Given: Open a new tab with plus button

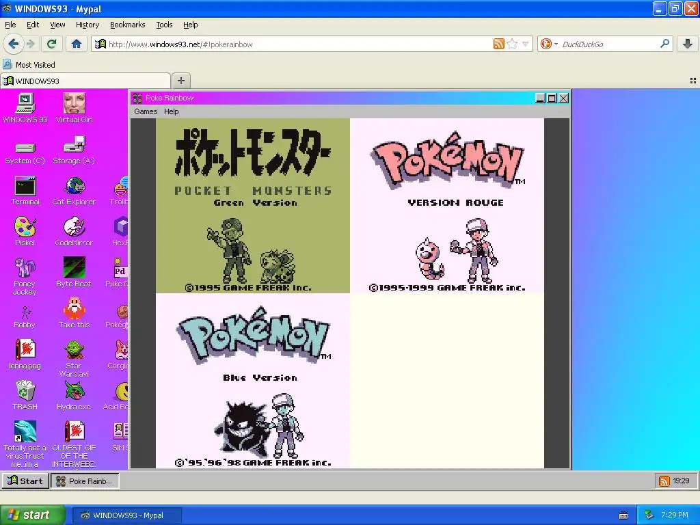Looking at the screenshot, I should pos(180,81).
